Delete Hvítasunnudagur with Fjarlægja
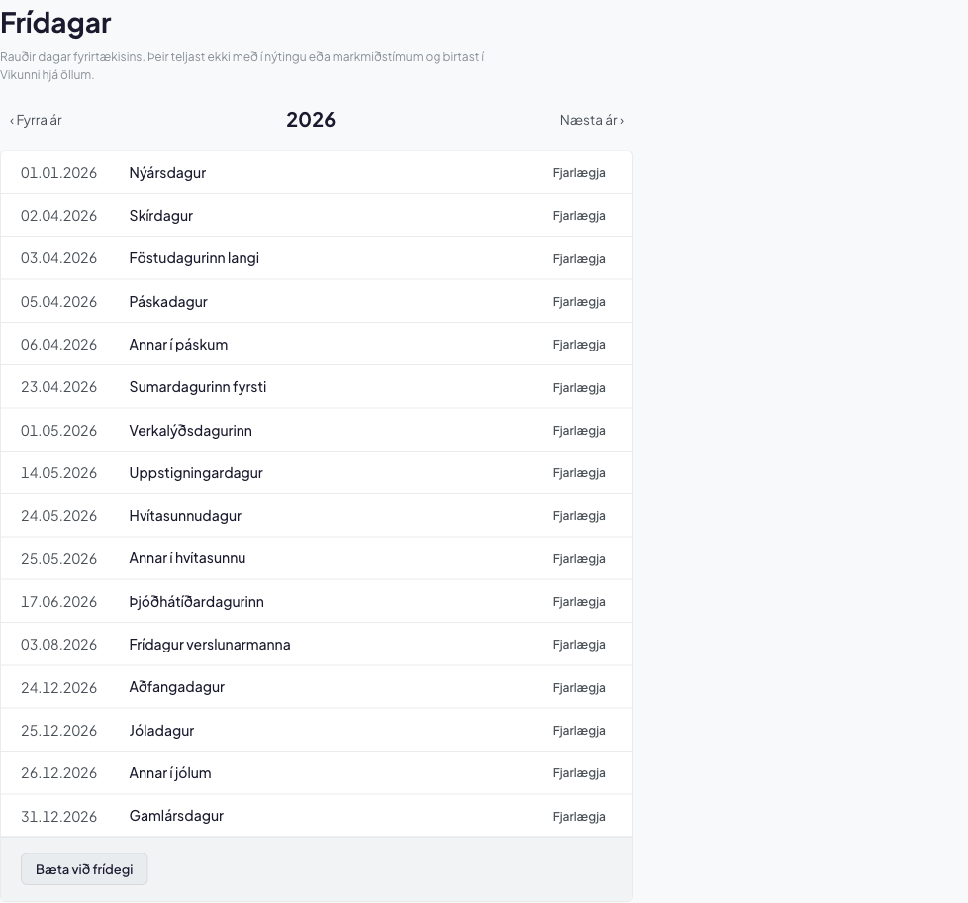The height and width of the screenshot is (903, 968). pyautogui.click(x=578, y=515)
